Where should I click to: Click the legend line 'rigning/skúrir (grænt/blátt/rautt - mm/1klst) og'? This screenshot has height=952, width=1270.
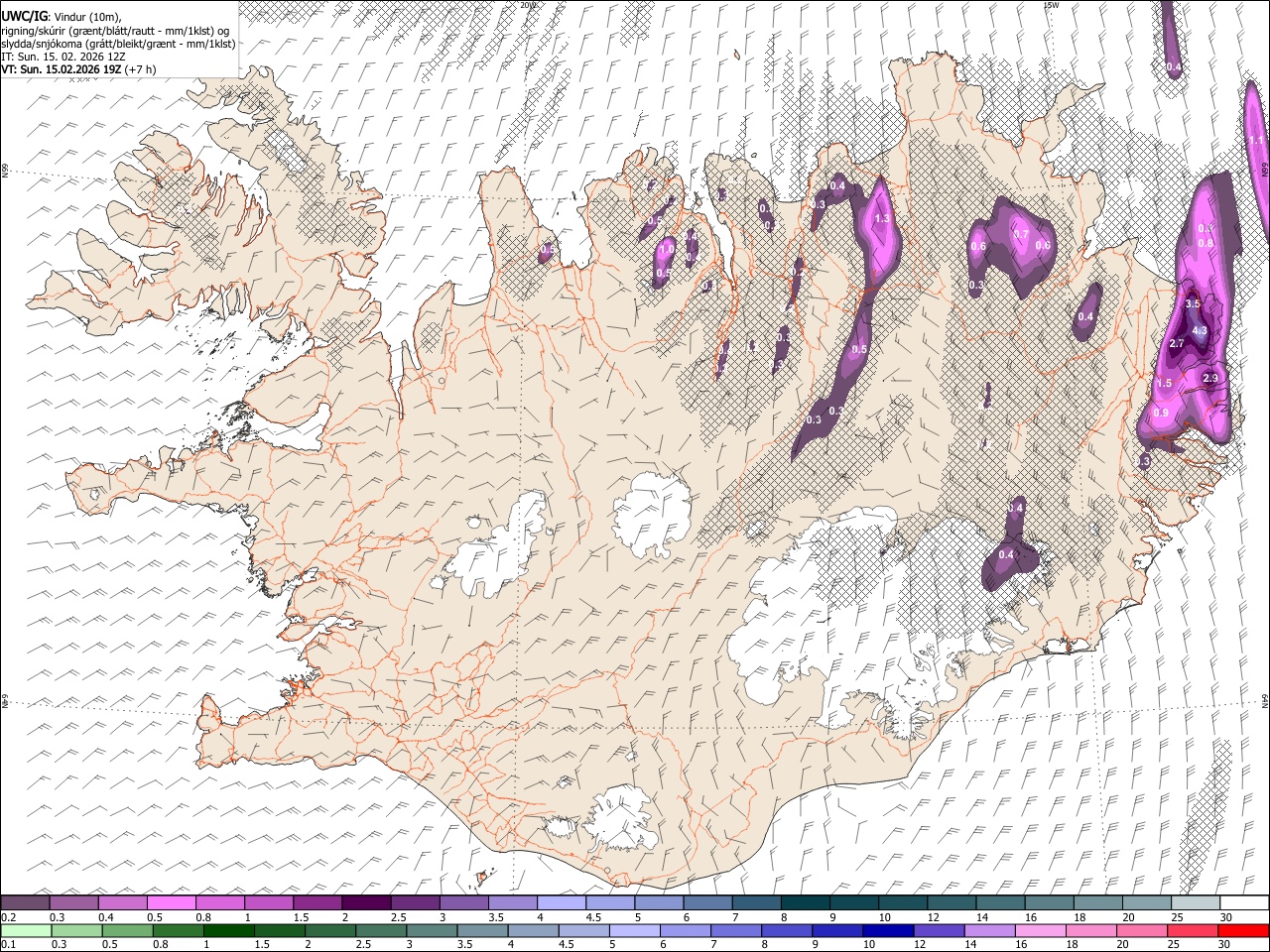(x=115, y=30)
